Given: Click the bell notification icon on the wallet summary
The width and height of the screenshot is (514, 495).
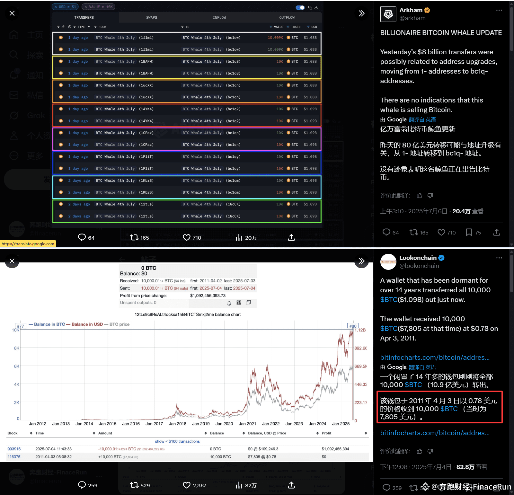Looking at the screenshot, I should tap(229, 303).
